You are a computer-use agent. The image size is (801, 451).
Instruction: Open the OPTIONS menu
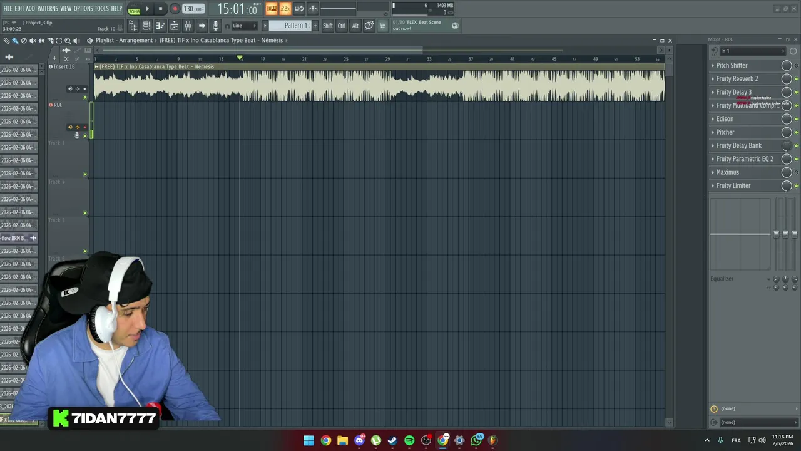[x=83, y=8]
